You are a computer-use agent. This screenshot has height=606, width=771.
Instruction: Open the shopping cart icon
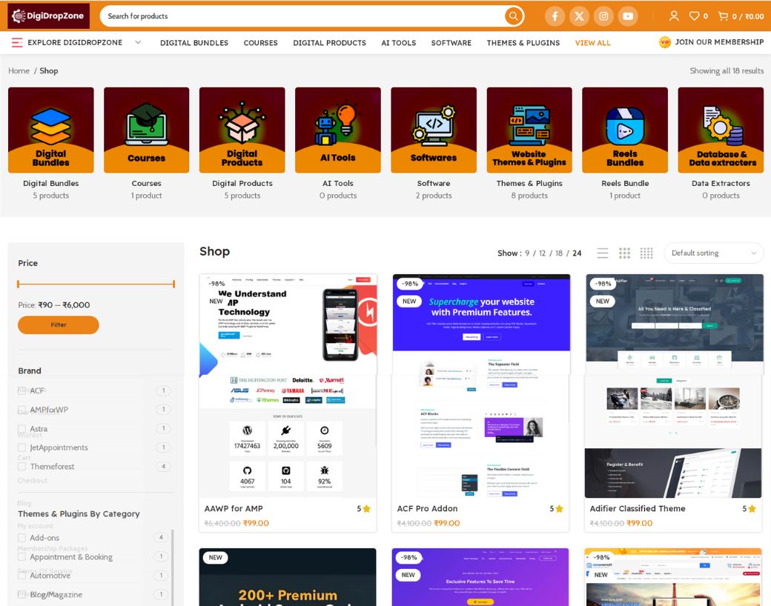723,16
